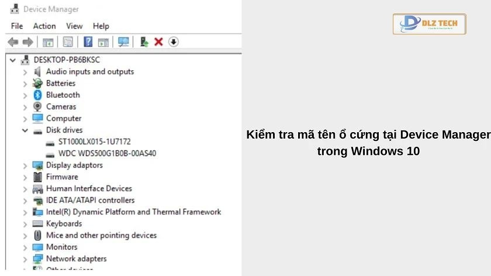Click the Device Manager title bar icon
Viewport: 491px width, 276px height.
15,9
